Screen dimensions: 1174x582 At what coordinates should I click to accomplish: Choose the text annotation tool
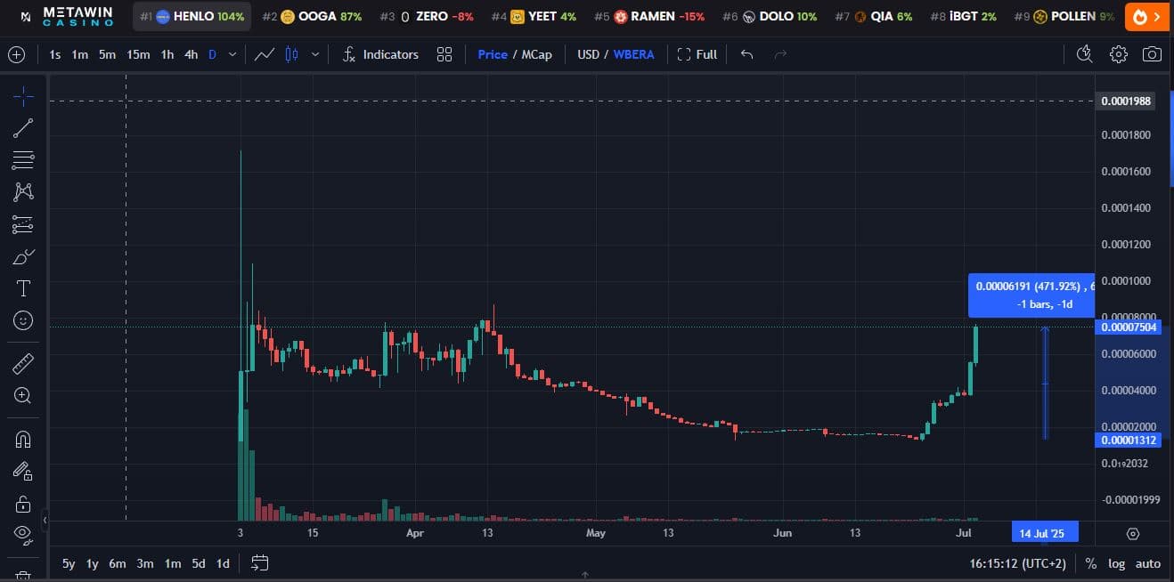pos(23,288)
